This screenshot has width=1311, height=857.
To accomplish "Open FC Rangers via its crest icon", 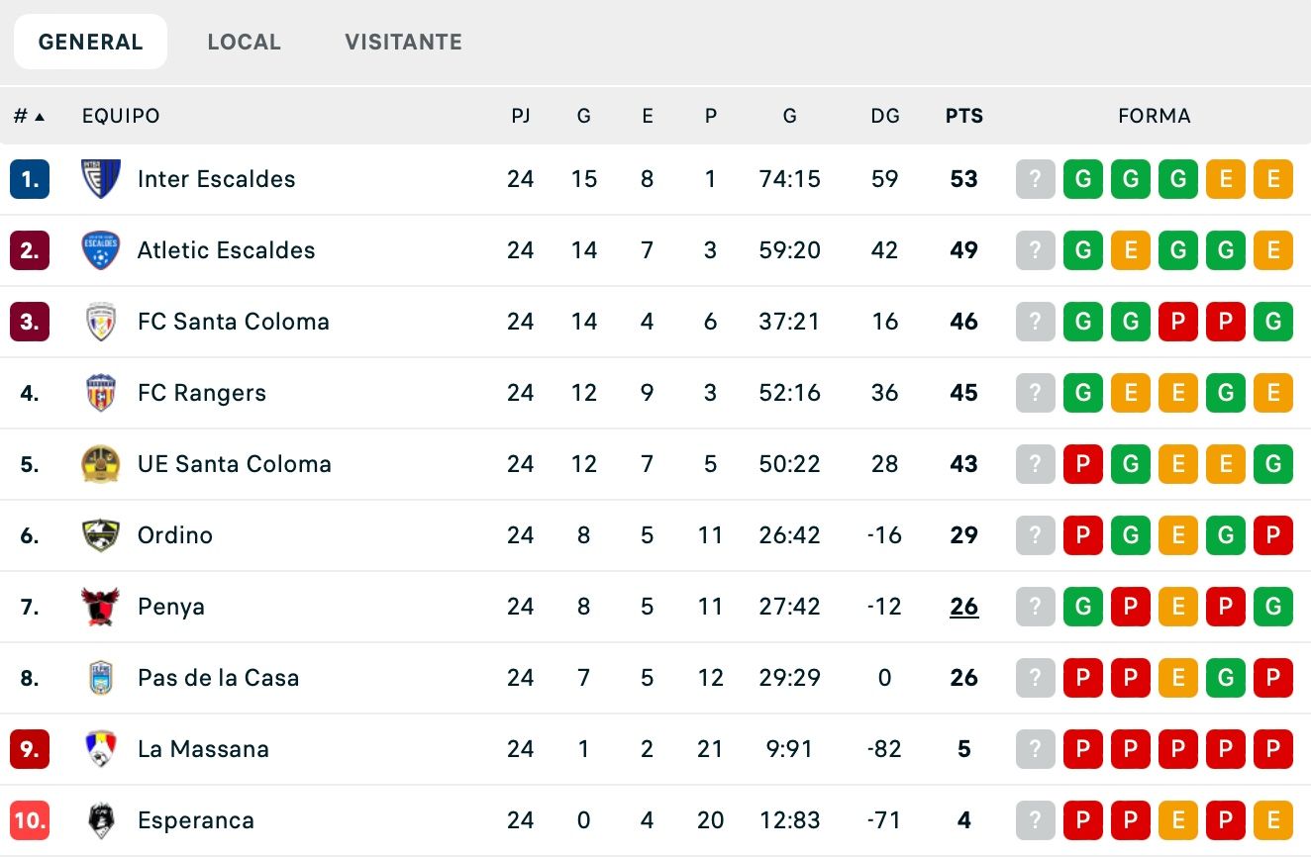I will tap(100, 393).
